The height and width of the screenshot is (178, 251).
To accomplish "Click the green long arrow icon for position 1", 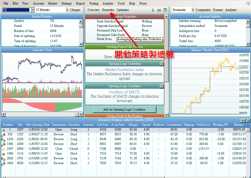I will [x=3, y=130].
